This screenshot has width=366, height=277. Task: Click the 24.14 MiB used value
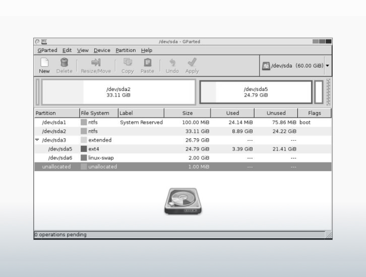click(x=240, y=122)
